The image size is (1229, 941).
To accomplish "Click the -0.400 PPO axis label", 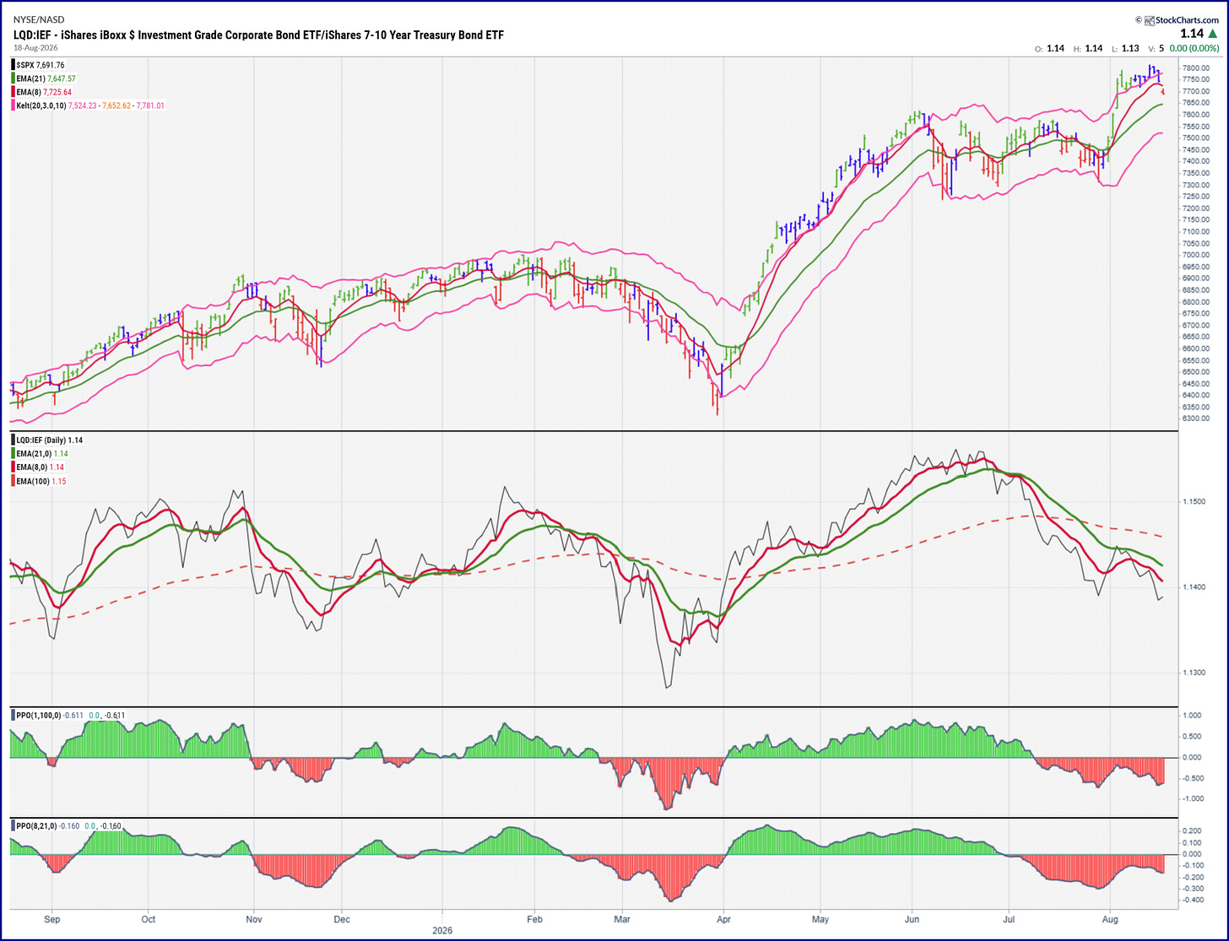I will (x=1194, y=900).
